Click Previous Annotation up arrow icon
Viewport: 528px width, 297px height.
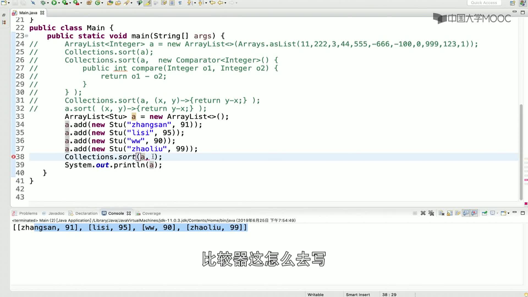pyautogui.click(x=200, y=3)
